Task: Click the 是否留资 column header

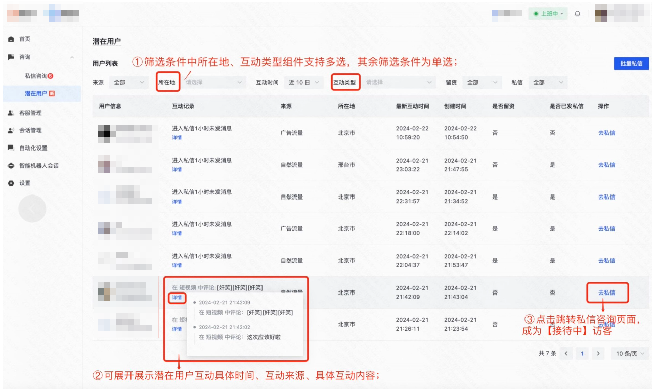Action: (503, 106)
